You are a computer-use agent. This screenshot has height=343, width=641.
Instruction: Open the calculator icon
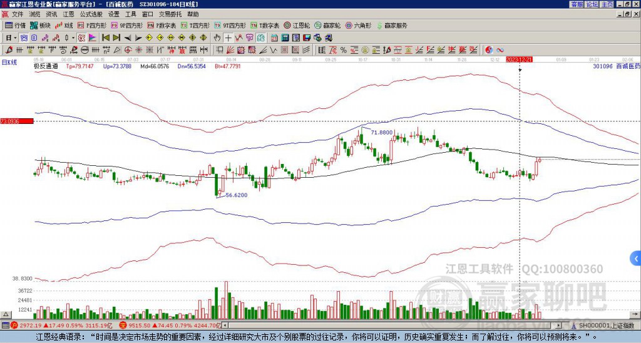pyautogui.click(x=285, y=38)
